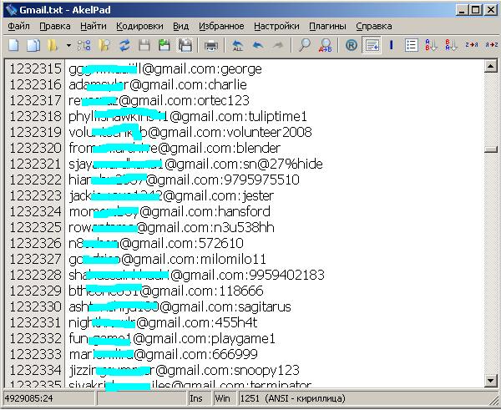The width and height of the screenshot is (501, 410).
Task: Click the Win newline format status field
Action: tap(223, 399)
